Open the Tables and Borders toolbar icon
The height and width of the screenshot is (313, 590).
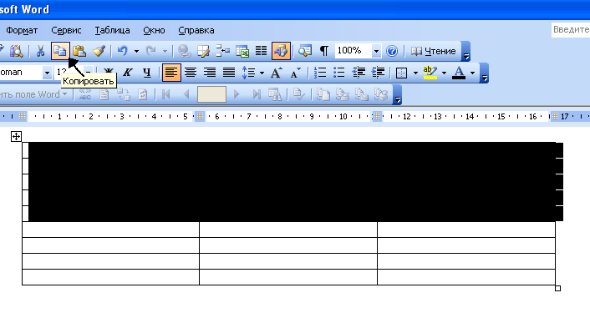[204, 51]
